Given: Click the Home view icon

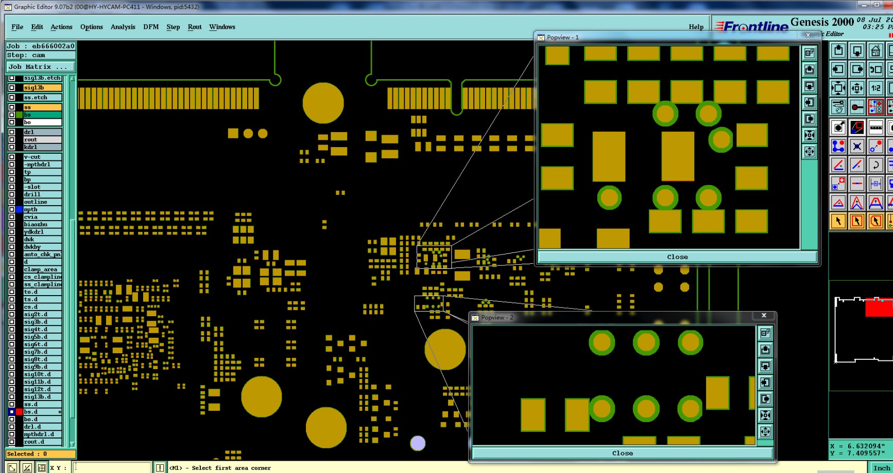Looking at the screenshot, I should (x=875, y=50).
